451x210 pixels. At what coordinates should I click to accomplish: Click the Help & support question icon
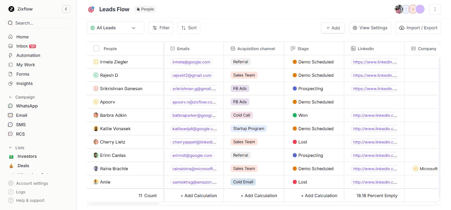[x=11, y=200]
